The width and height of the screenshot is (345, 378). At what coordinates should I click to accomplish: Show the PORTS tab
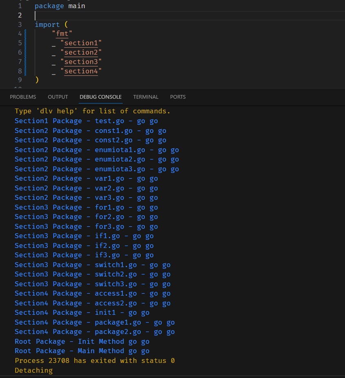178,97
